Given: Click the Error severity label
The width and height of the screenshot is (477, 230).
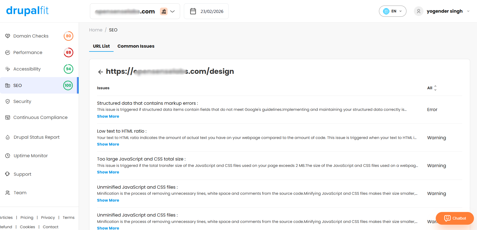Looking at the screenshot, I should [x=432, y=110].
